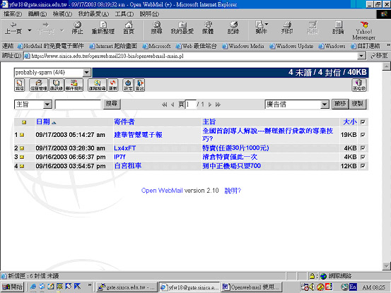This screenshot has width=391, height=293.
Task: Click IE Mail (郵件) toolbar button
Action: 261,28
